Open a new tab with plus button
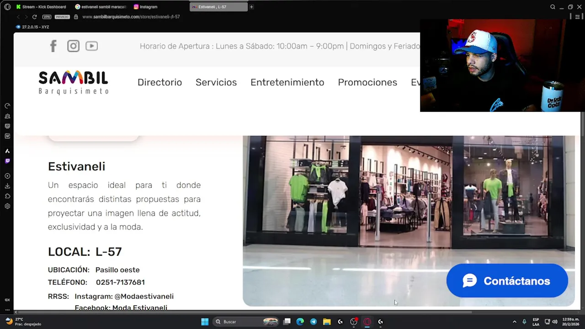 click(x=251, y=7)
